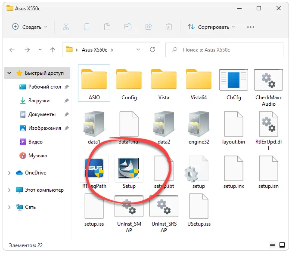Open the ASIO folder
292x254 pixels.
[x=94, y=83]
